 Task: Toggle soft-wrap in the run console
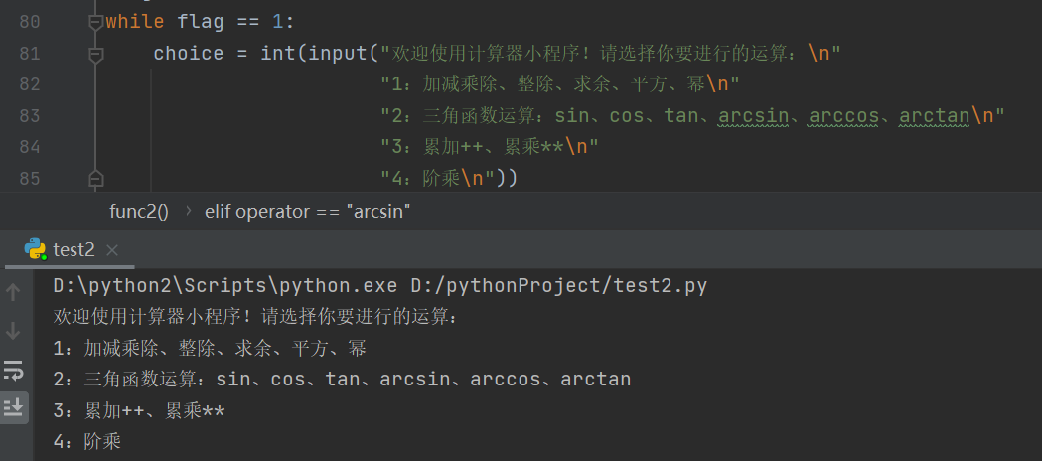pyautogui.click(x=14, y=370)
